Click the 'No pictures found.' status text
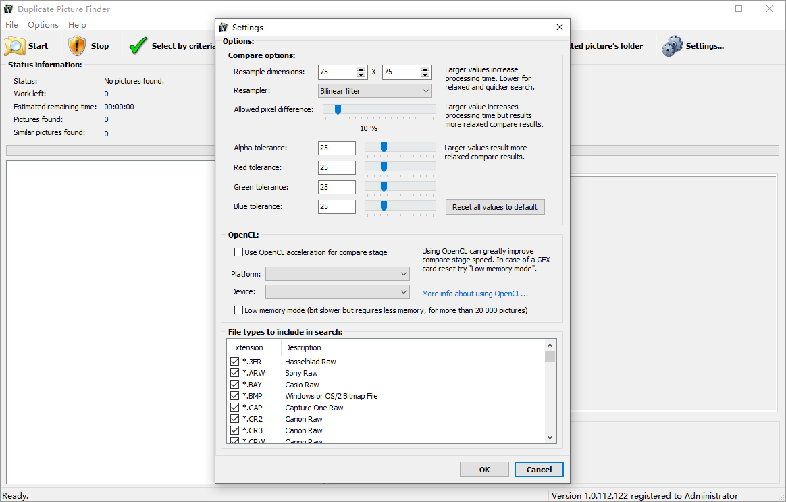 click(134, 81)
